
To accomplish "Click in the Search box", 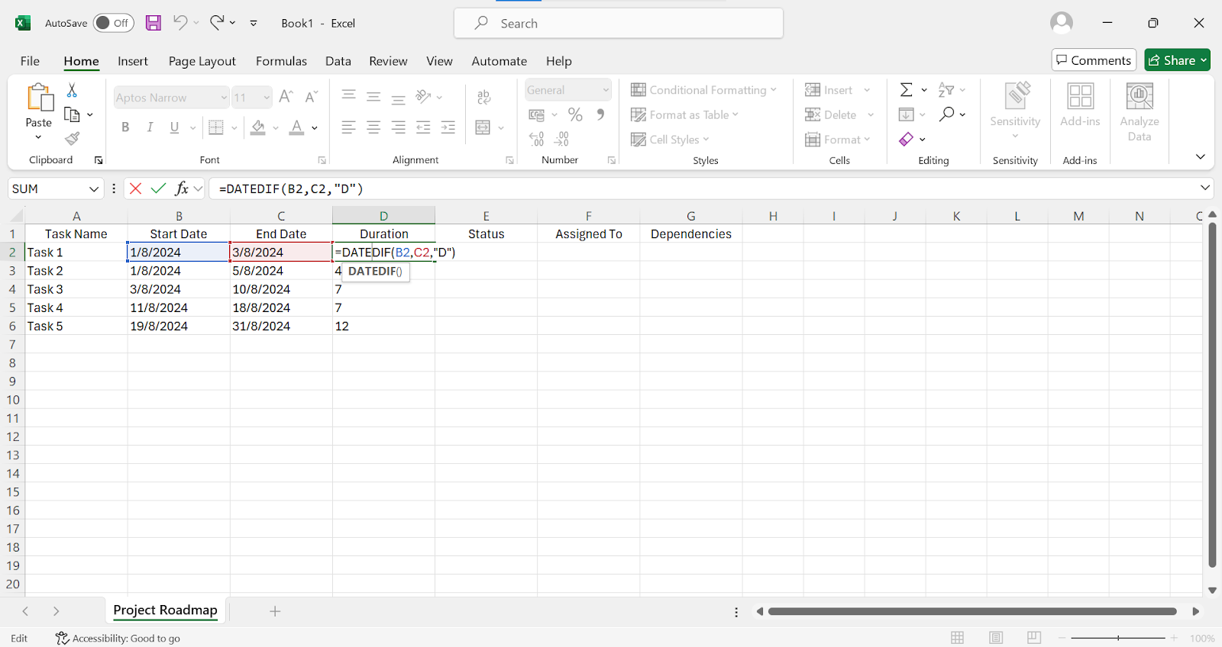I will [619, 23].
